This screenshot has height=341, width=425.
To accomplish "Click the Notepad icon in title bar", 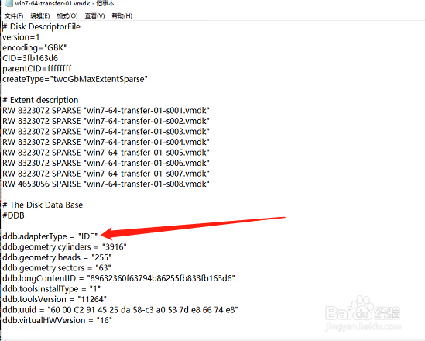I will coord(9,4).
